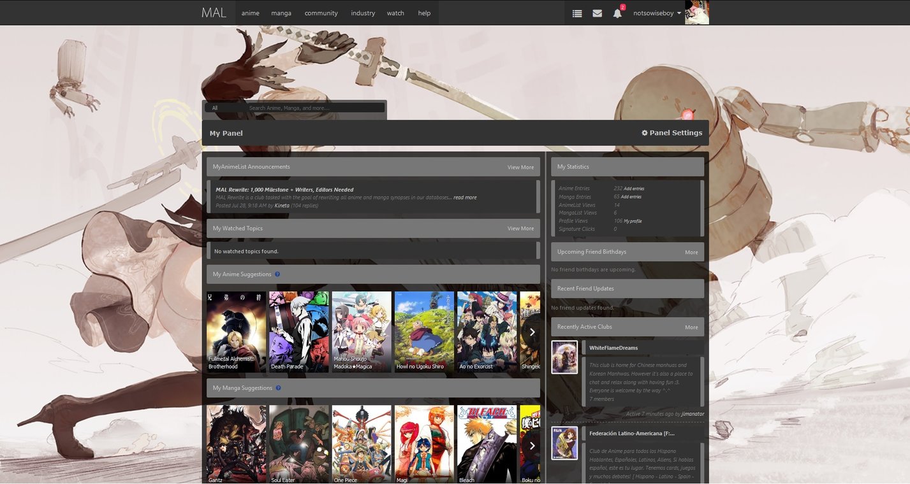The width and height of the screenshot is (910, 484).
Task: Open the anime menu
Action: tap(250, 13)
